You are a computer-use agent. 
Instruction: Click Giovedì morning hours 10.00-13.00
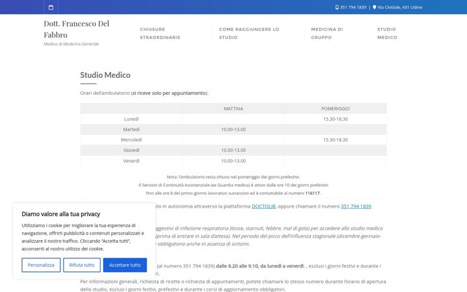pyautogui.click(x=233, y=150)
